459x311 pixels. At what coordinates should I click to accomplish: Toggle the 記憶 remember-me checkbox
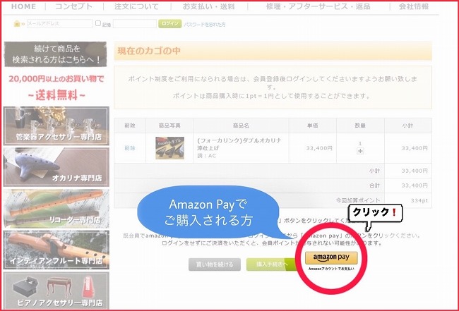point(98,23)
